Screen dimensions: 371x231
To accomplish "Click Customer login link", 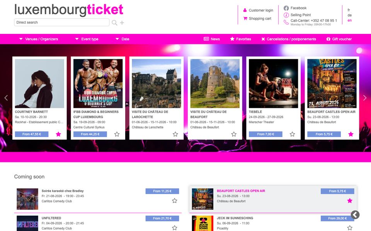I will [261, 10].
